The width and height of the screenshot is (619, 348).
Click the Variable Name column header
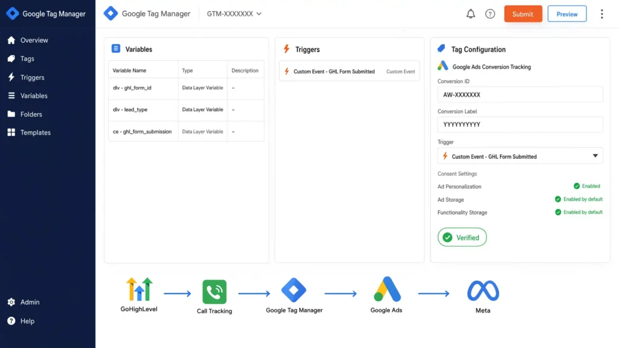point(129,70)
